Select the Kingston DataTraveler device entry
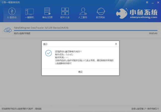The image size is (161, 112). coord(41,27)
